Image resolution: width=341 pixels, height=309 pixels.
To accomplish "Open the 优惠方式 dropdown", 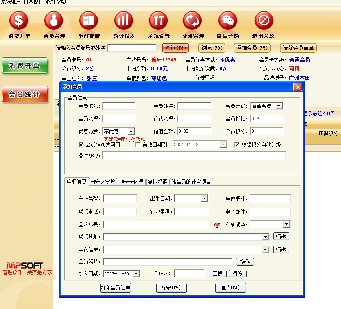I will [x=131, y=131].
